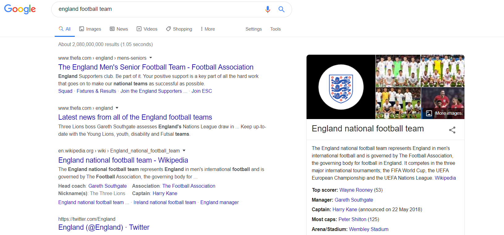This screenshot has height=235, width=504.
Task: Open the England crest logo image
Action: [341, 87]
